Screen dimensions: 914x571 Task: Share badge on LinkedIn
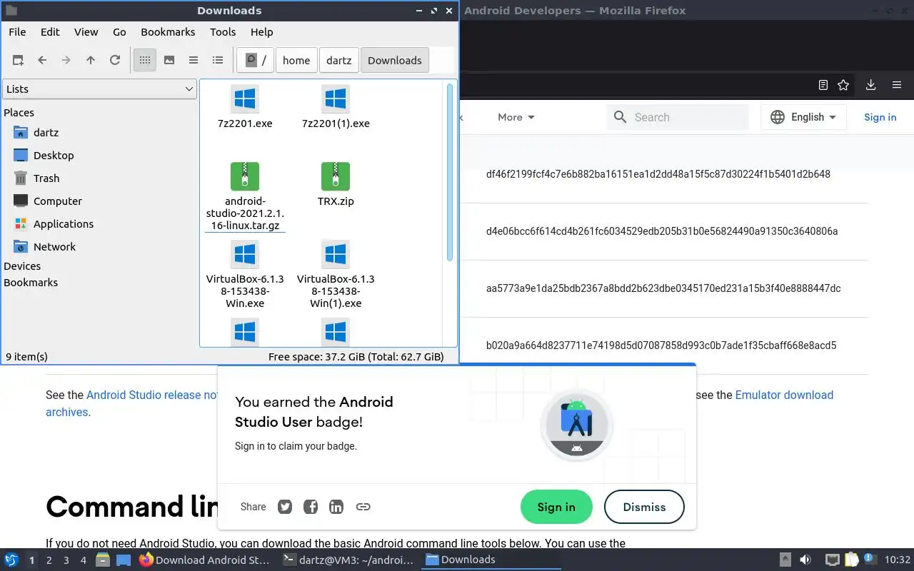[x=336, y=507]
